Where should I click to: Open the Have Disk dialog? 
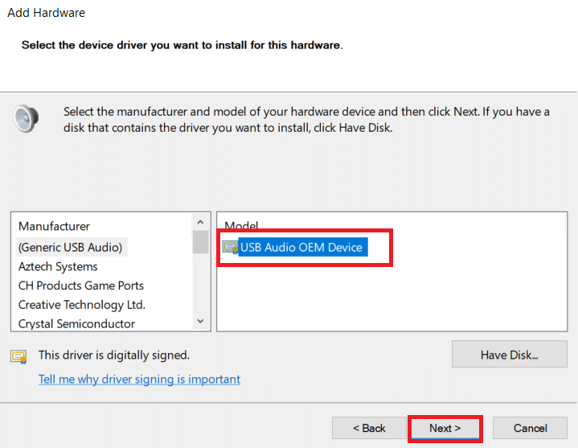(x=509, y=355)
